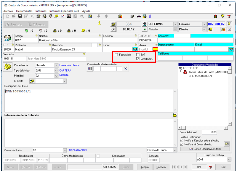Viewport: 237px width, 172px height.
Task: Click the Cancelar button
Action: pyautogui.click(x=161, y=167)
